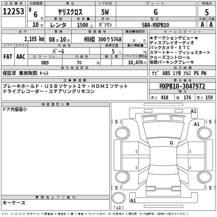217x217 pixels.
Task: Click the air conditioner code AAC
Action: [21, 57]
